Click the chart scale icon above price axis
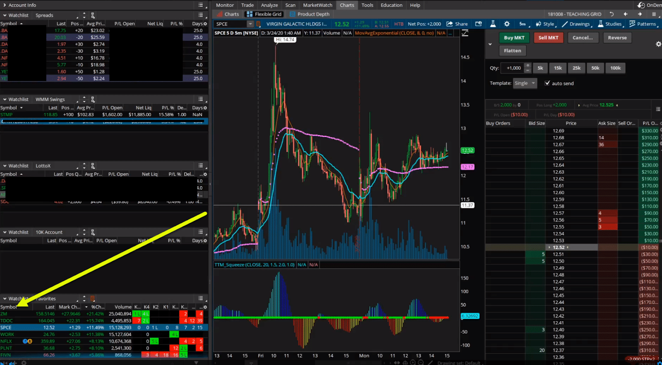Image resolution: width=662 pixels, height=365 pixels. pos(465,33)
